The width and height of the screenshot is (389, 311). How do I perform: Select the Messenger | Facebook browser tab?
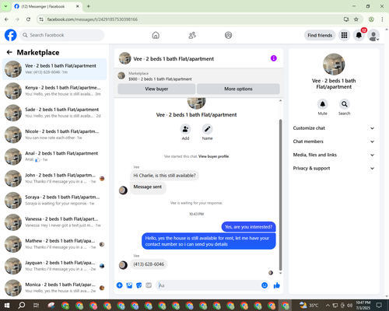pyautogui.click(x=47, y=6)
